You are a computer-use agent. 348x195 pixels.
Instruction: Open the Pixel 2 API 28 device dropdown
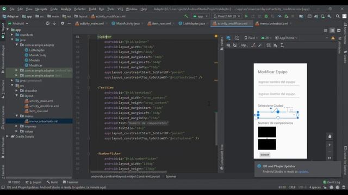(x=227, y=16)
